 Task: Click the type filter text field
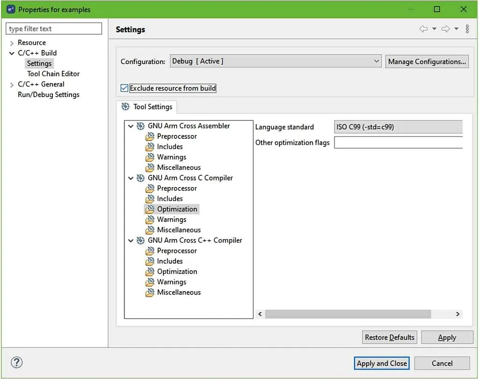[53, 29]
